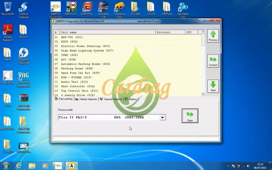This screenshot has width=272, height=170.
Task: Click the Unit name column header
Action: tap(107, 32)
